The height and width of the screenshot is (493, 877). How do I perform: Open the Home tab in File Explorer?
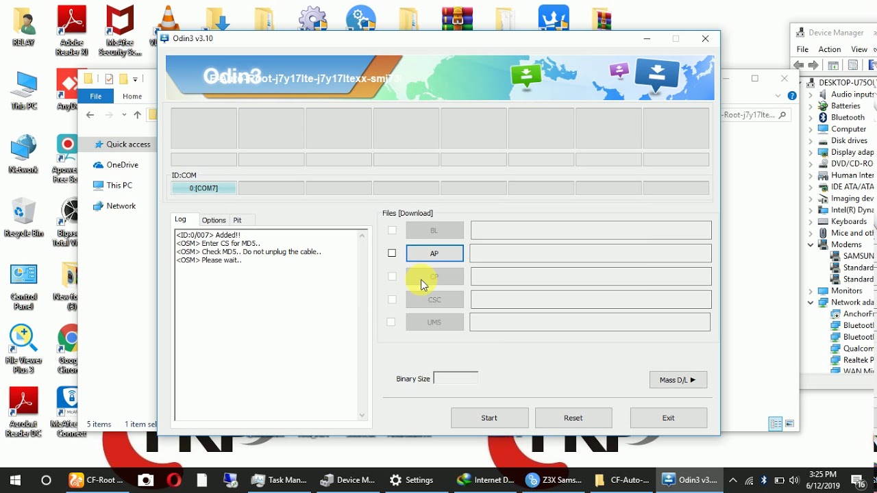pyautogui.click(x=132, y=97)
